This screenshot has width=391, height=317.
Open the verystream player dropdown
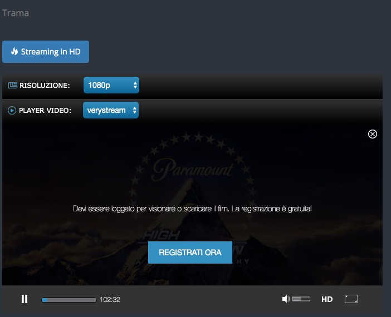coord(110,111)
